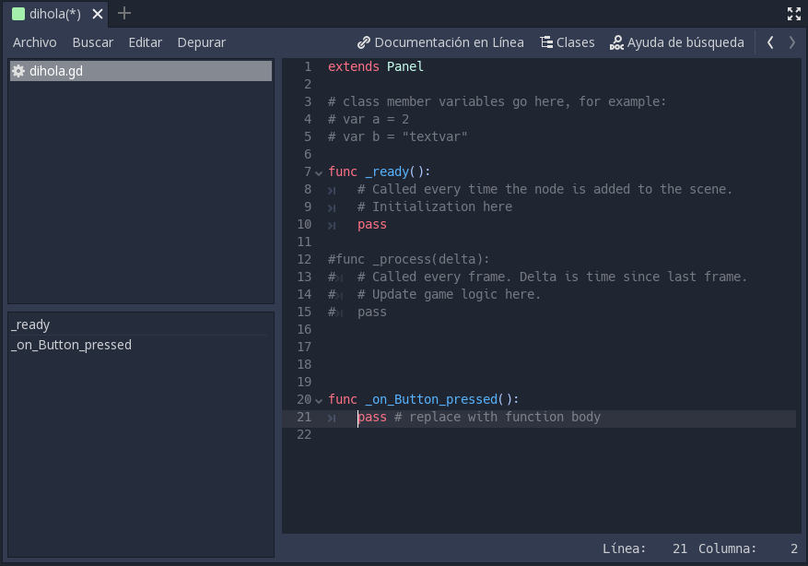Image resolution: width=808 pixels, height=566 pixels.
Task: Select dihola.gd in the script list
Action: click(56, 71)
